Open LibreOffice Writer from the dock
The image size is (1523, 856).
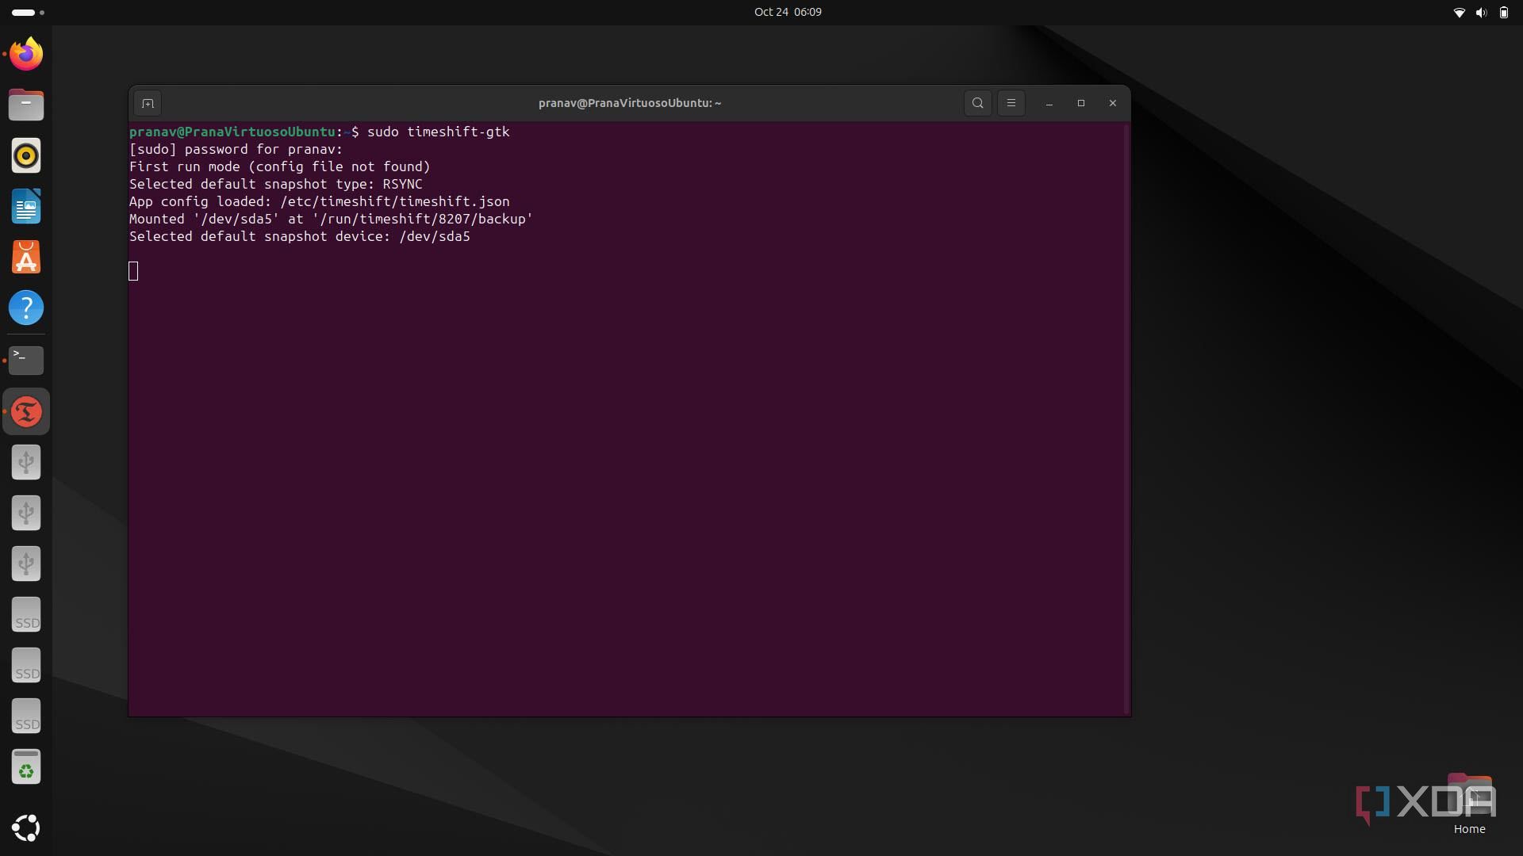coord(26,206)
